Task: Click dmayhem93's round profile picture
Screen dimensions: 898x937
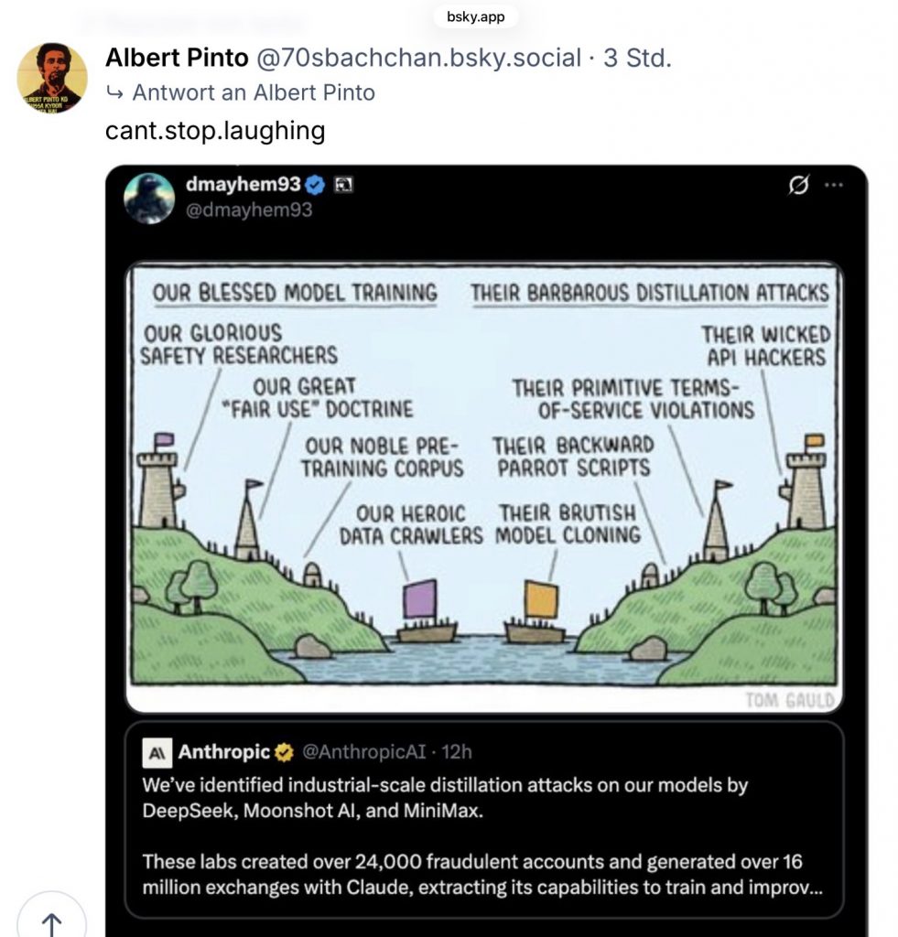Action: click(x=149, y=198)
